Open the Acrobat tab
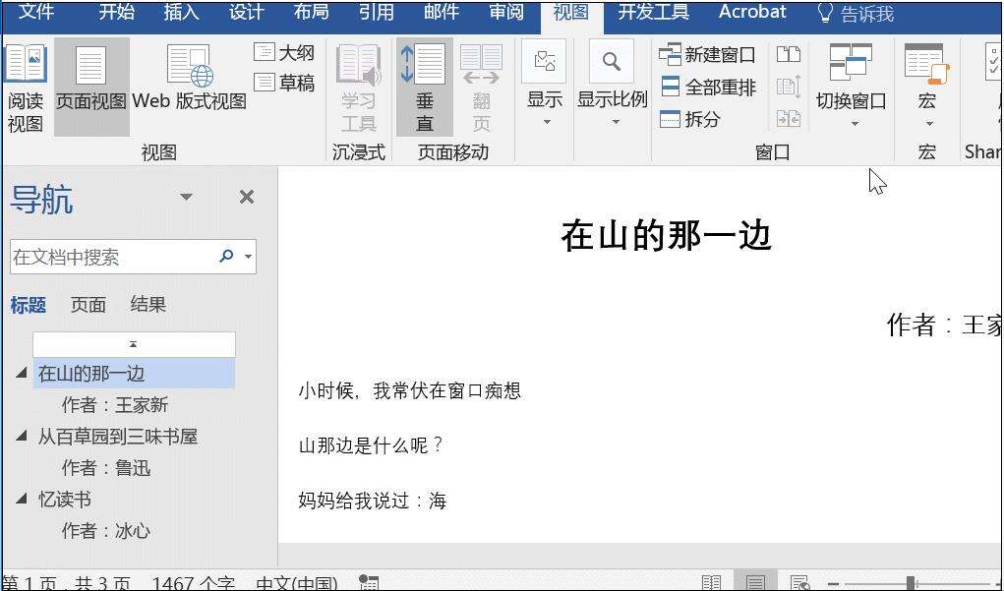 pyautogui.click(x=752, y=12)
